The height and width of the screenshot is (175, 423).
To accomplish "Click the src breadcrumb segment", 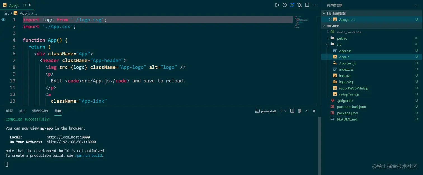I will [x=7, y=13].
